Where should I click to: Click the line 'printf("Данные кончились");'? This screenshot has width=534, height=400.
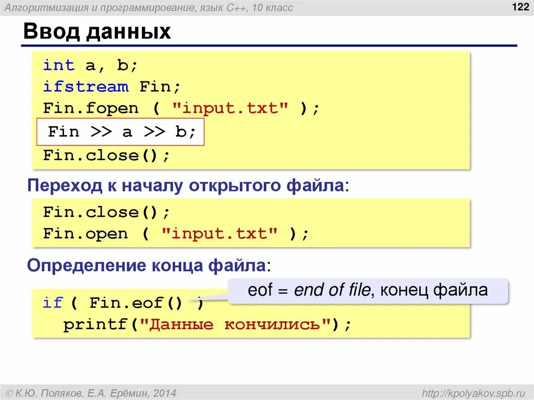click(207, 324)
